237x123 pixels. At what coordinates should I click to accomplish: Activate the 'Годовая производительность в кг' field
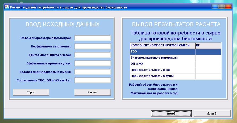coord(93,72)
